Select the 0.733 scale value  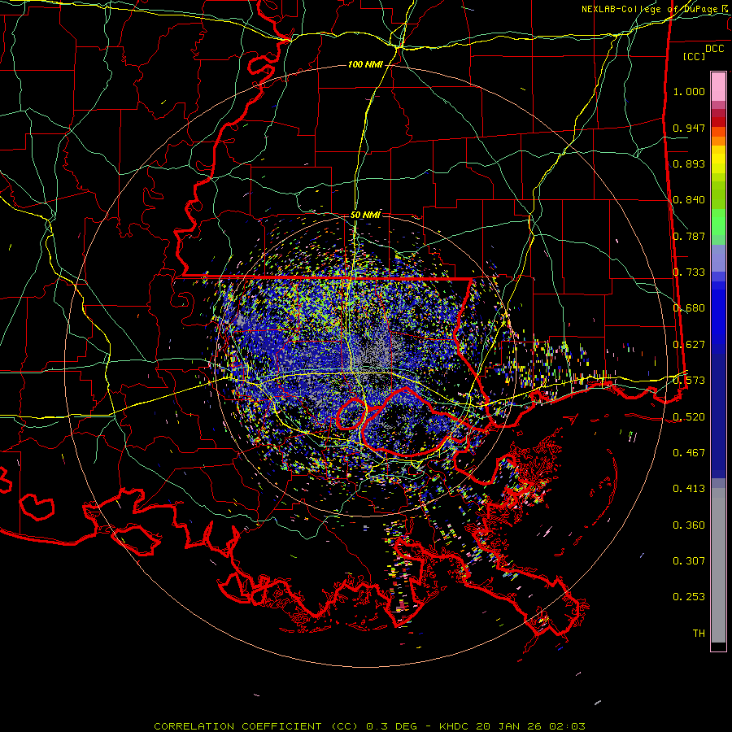pos(689,272)
